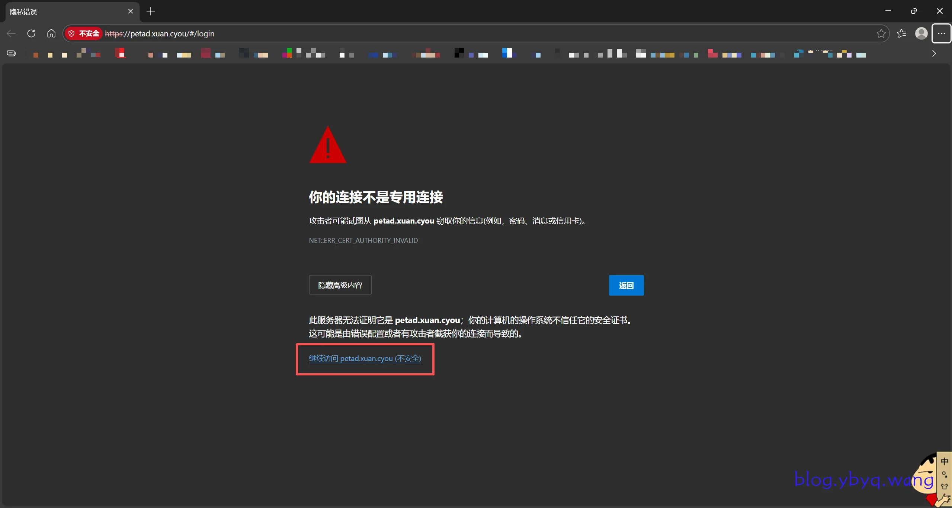Screen dimensions: 952x508
Task: Add page to favorites star icon
Action: (881, 33)
